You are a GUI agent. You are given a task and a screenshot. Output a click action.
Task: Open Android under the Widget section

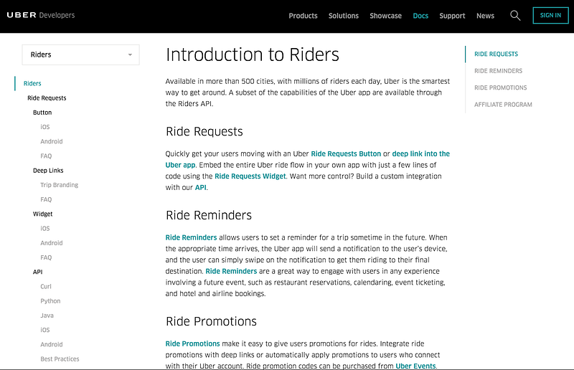[51, 243]
